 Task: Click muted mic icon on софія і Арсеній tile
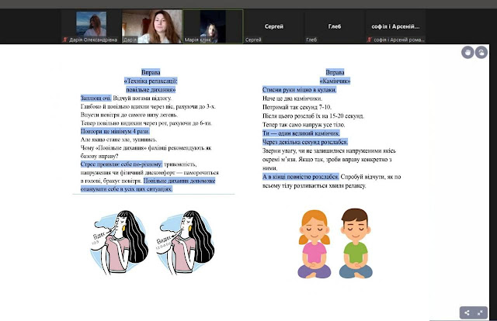[x=370, y=40]
